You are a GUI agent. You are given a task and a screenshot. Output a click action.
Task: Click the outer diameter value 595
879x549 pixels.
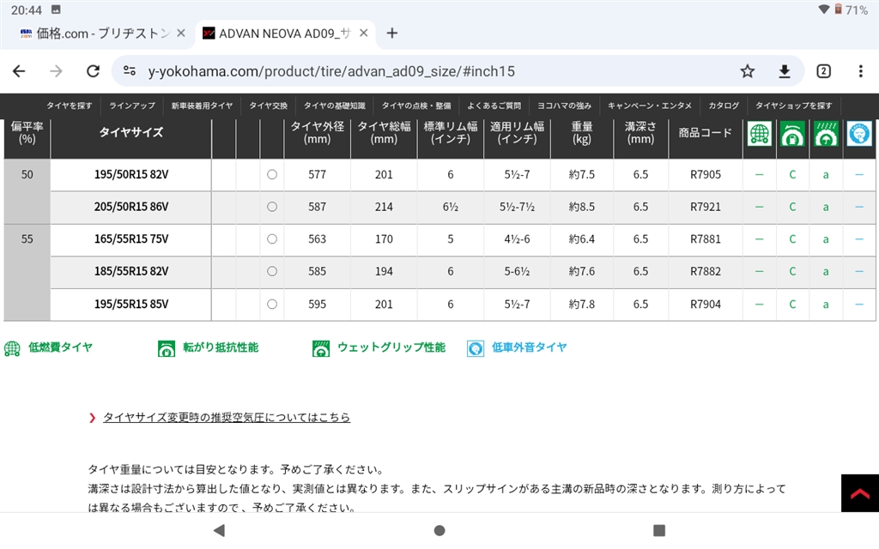[x=318, y=305]
